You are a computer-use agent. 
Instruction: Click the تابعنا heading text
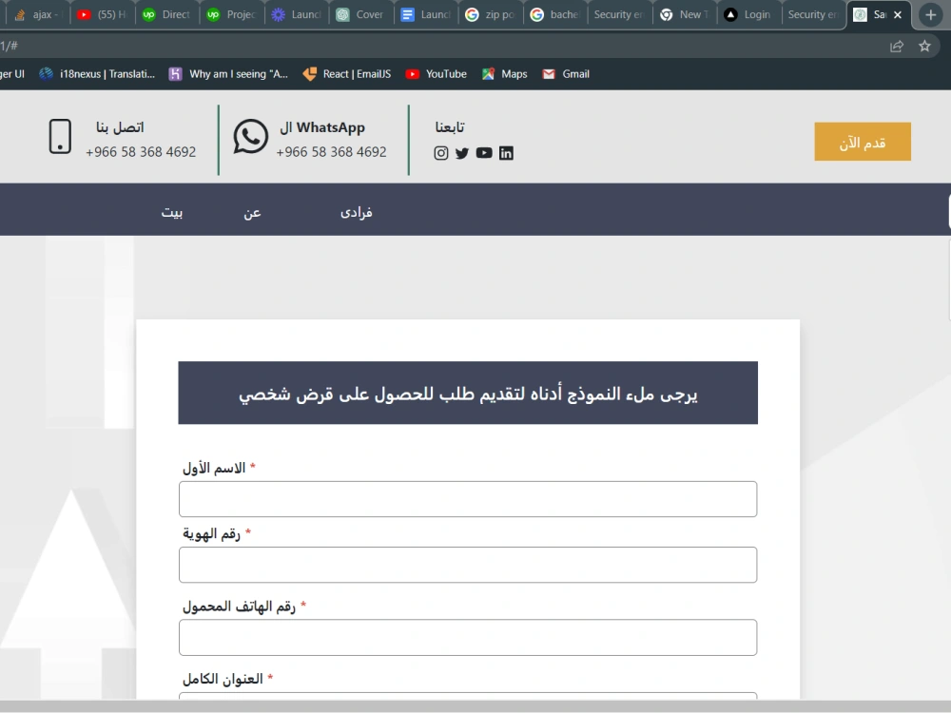450,126
